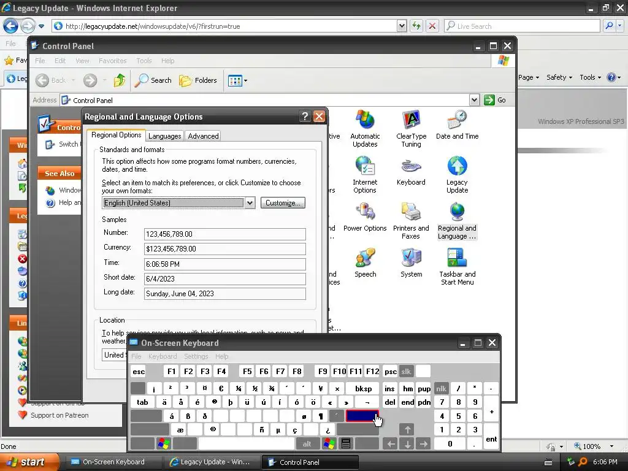Click the up arrow key on keyboard
The height and width of the screenshot is (471, 628).
tap(407, 430)
